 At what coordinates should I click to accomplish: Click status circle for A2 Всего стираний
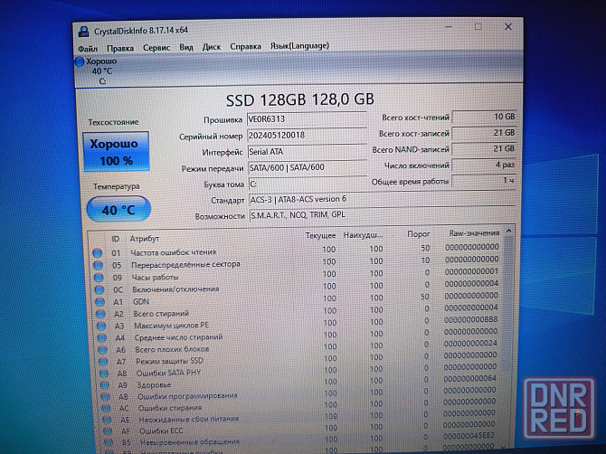(x=101, y=314)
